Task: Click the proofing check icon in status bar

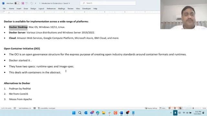Action: (15, 108)
